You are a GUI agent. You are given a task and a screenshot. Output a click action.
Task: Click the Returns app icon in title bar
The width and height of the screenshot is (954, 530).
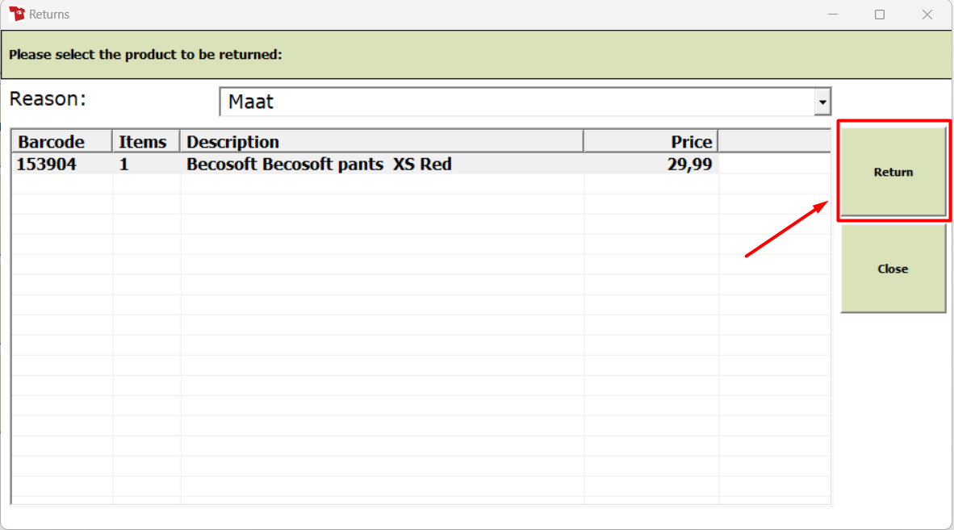(x=17, y=14)
